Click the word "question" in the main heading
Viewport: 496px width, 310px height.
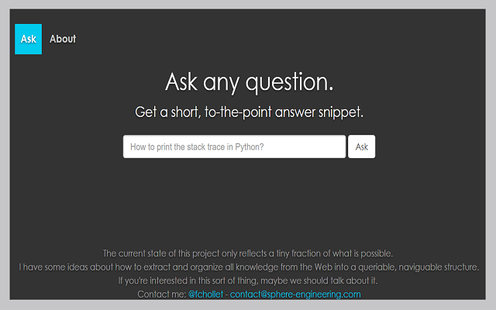pyautogui.click(x=290, y=82)
